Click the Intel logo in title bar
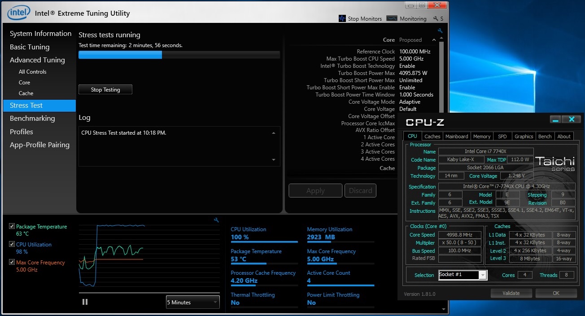 18,13
